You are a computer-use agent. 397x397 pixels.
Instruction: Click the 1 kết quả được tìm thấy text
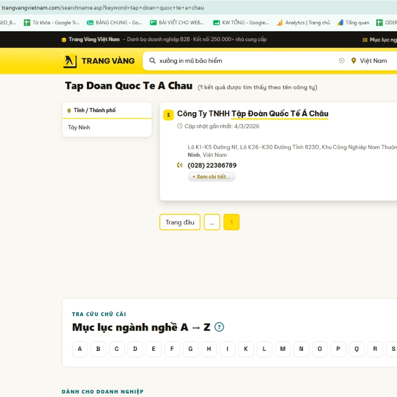coord(257,87)
